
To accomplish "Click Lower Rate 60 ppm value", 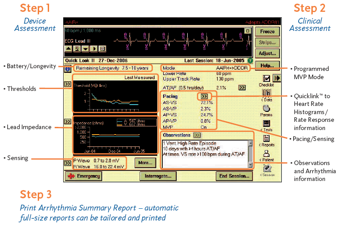I will coord(224,74).
